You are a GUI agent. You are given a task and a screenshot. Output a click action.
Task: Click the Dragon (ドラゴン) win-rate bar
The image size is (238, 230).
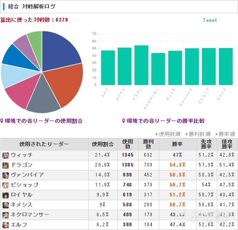[x=141, y=65]
